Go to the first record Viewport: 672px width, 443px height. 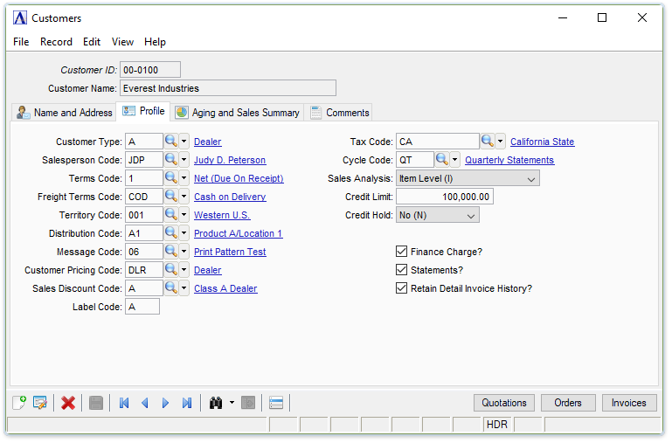(124, 403)
